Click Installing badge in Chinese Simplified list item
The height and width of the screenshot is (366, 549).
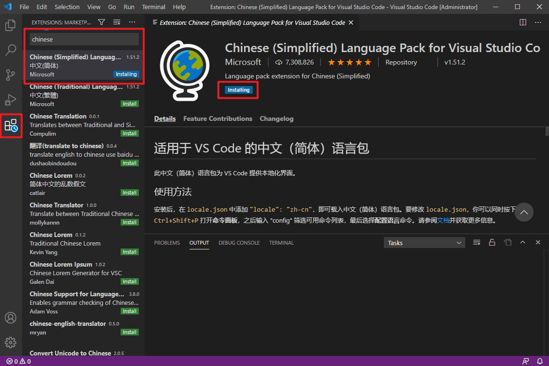[126, 74]
